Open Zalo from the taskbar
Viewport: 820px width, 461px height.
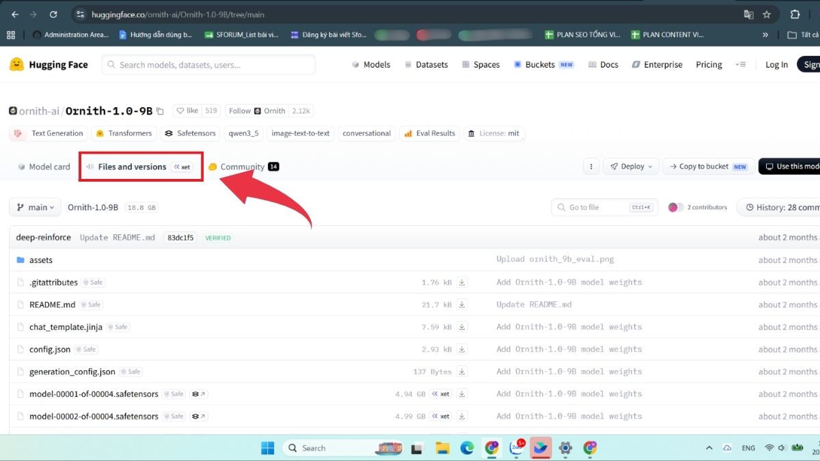[517, 448]
